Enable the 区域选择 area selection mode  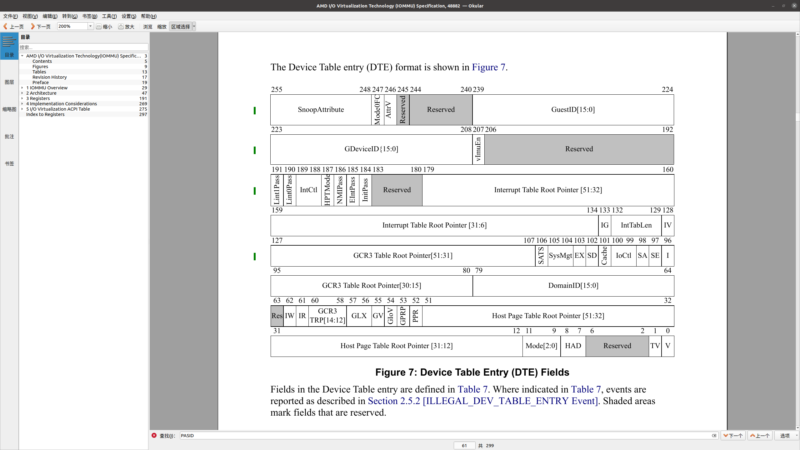coord(181,26)
